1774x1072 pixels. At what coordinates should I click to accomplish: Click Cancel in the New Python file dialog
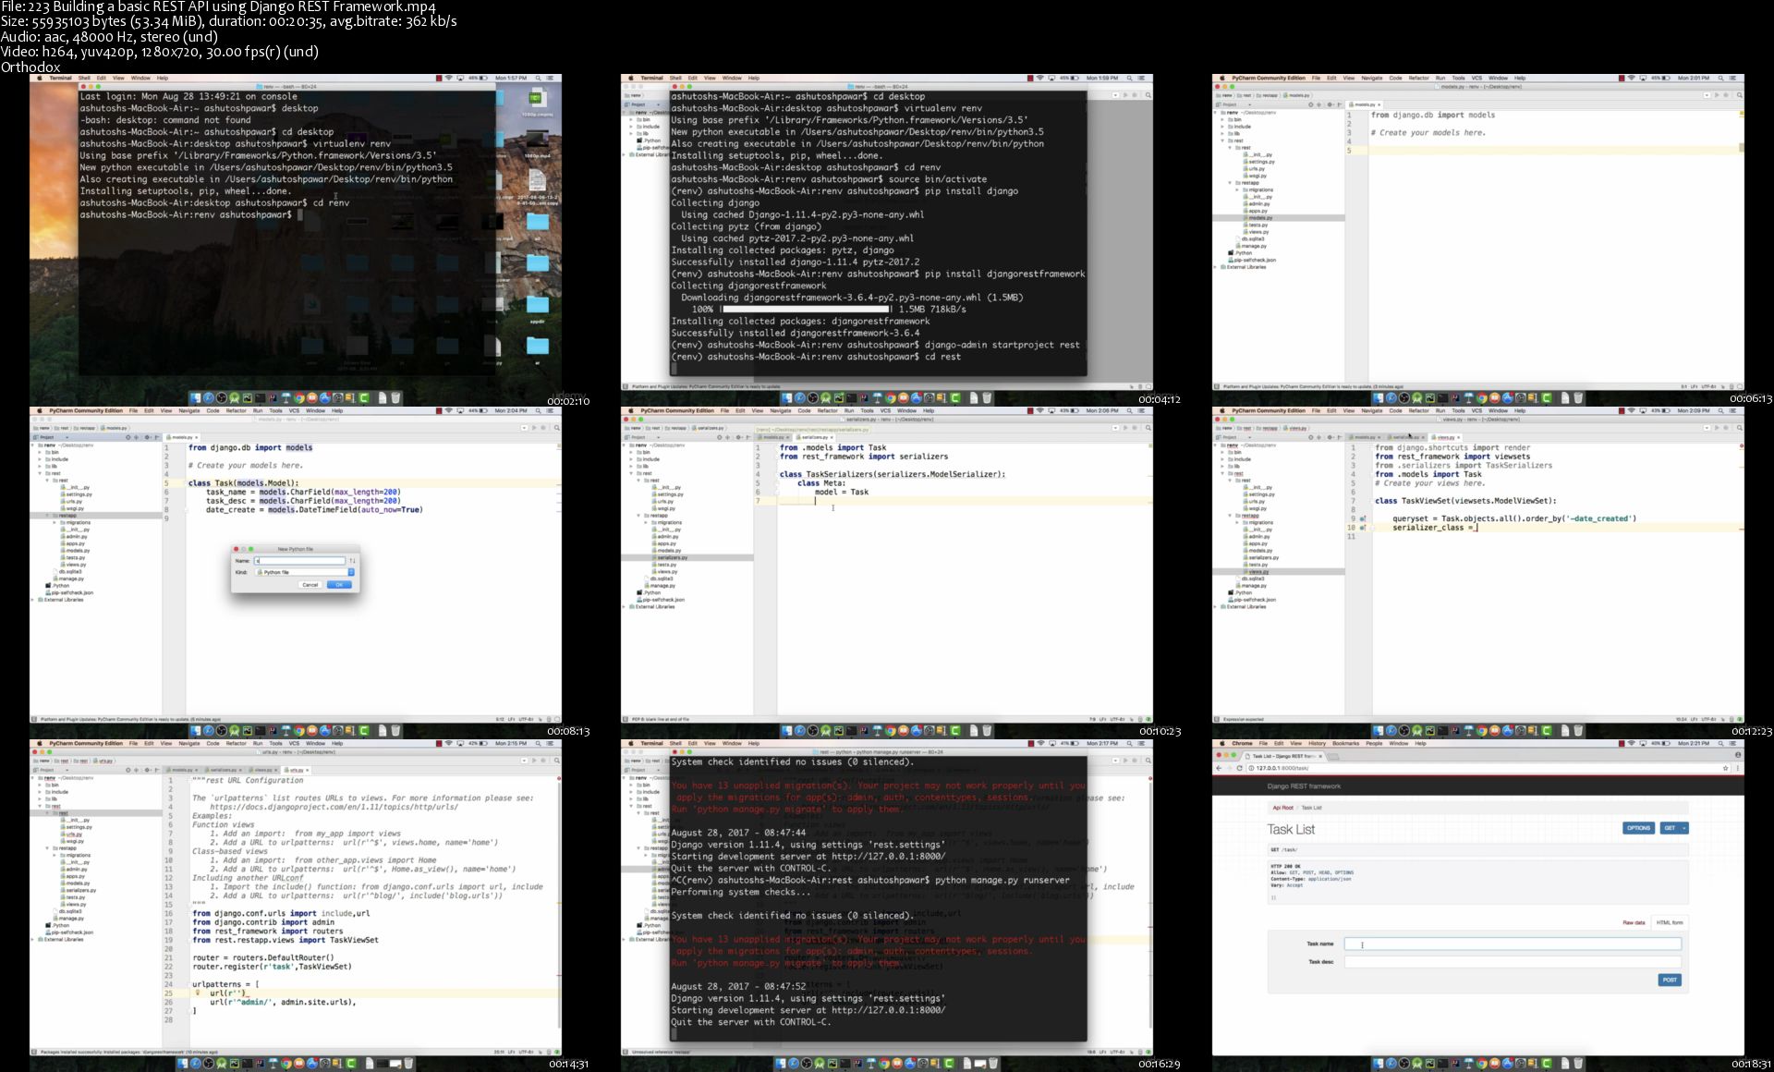pos(310,585)
